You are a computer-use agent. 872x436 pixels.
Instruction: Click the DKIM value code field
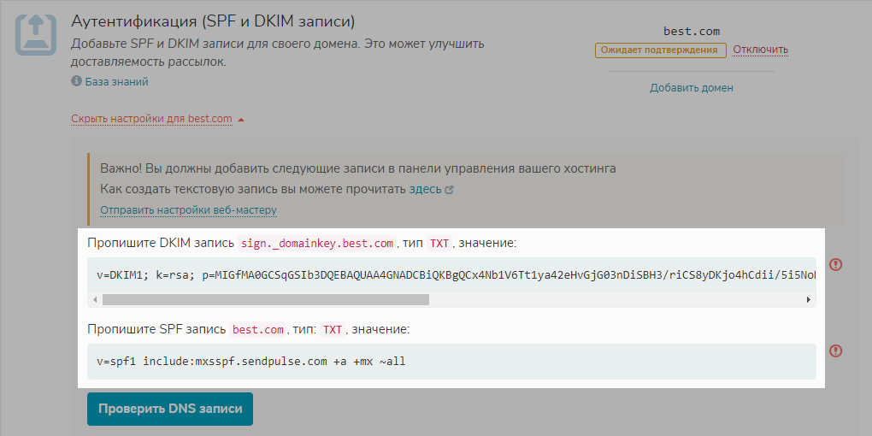[x=451, y=275]
